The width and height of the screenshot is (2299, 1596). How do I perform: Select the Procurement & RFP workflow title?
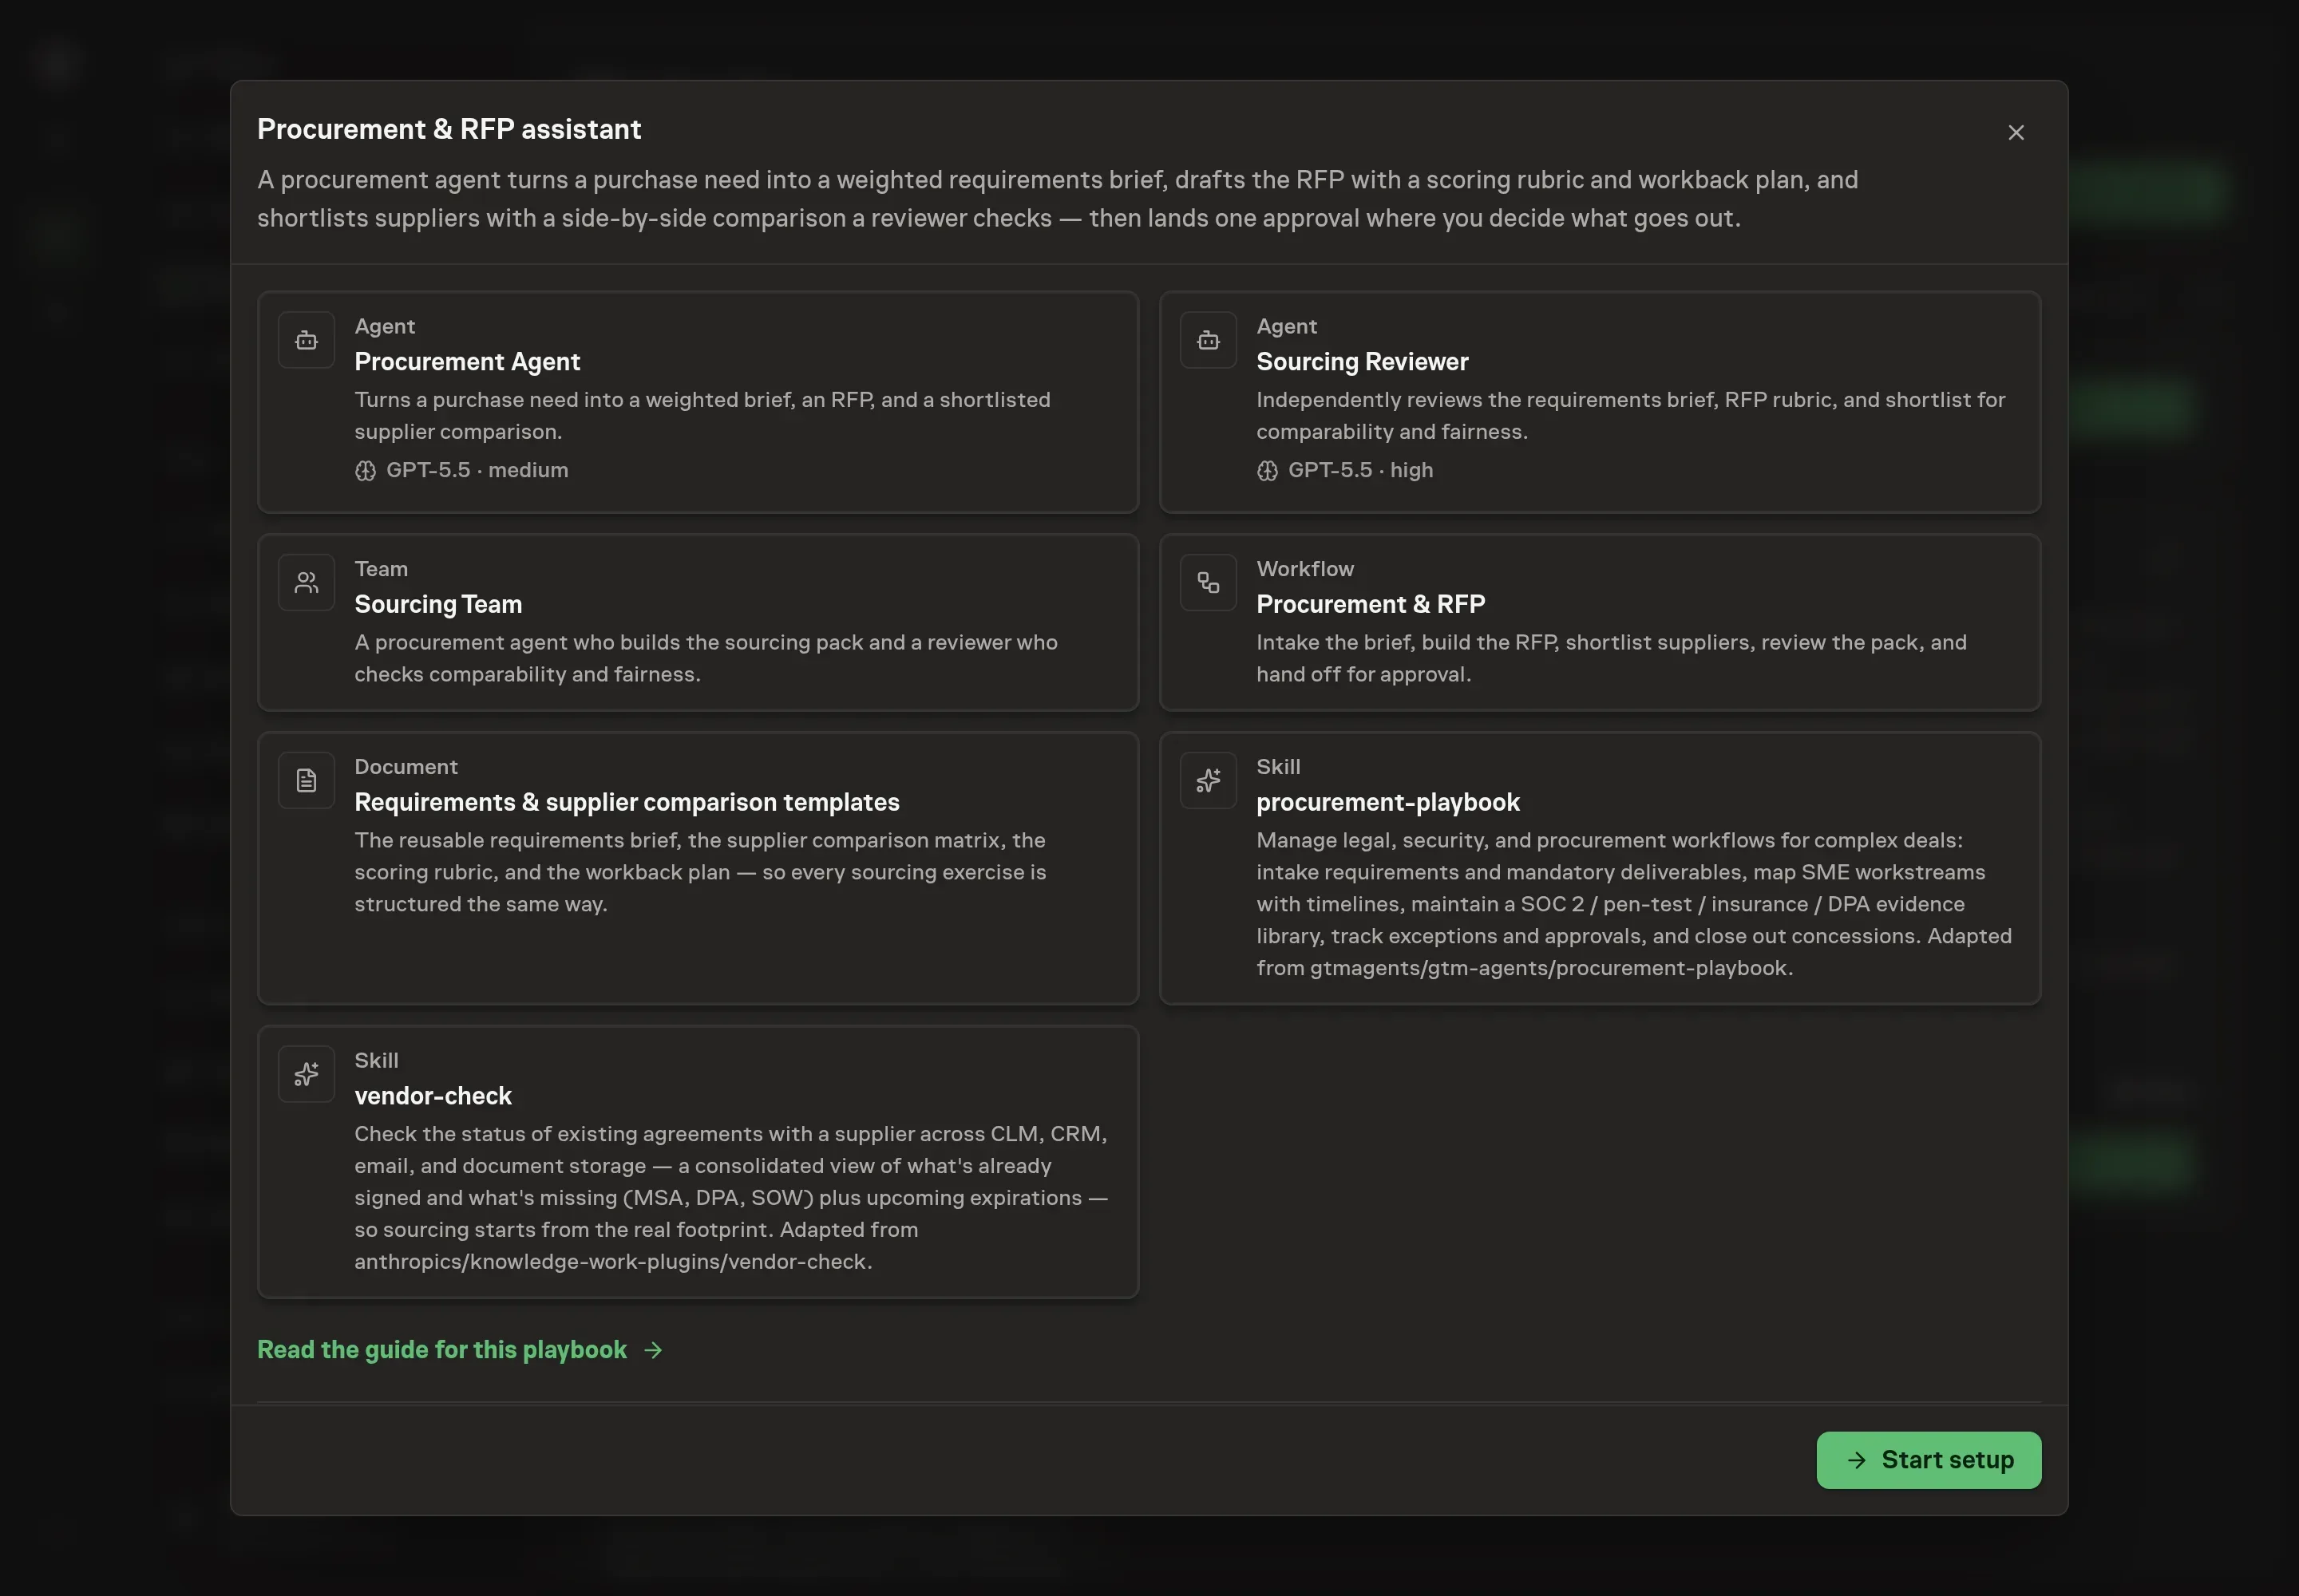[1371, 604]
